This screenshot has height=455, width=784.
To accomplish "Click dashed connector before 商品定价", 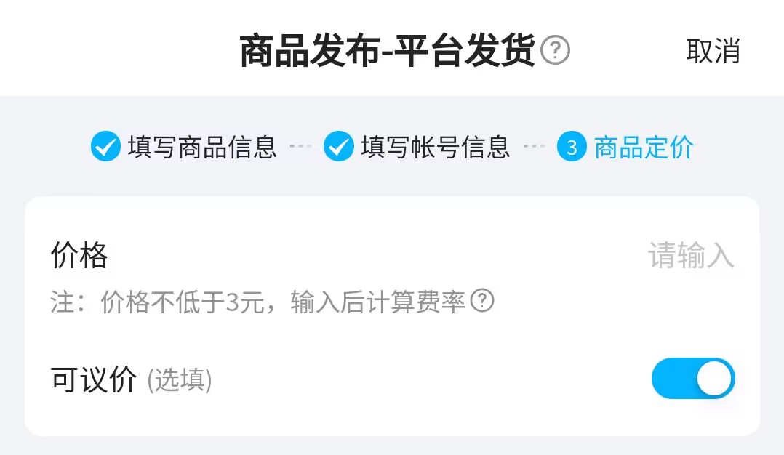I will point(534,146).
